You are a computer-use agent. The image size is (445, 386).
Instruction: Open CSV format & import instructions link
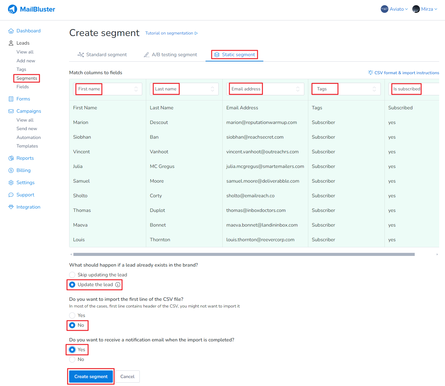tap(403, 73)
